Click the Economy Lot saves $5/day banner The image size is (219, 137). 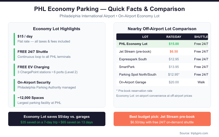pyautogui.click(x=57, y=119)
